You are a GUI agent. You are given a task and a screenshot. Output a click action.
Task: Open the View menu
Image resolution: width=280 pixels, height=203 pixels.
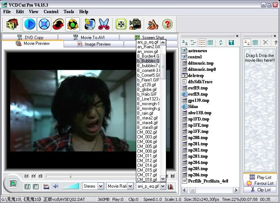tap(34, 12)
